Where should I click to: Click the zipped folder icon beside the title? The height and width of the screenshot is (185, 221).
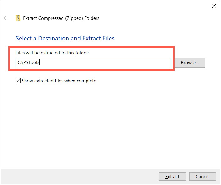pyautogui.click(x=18, y=18)
